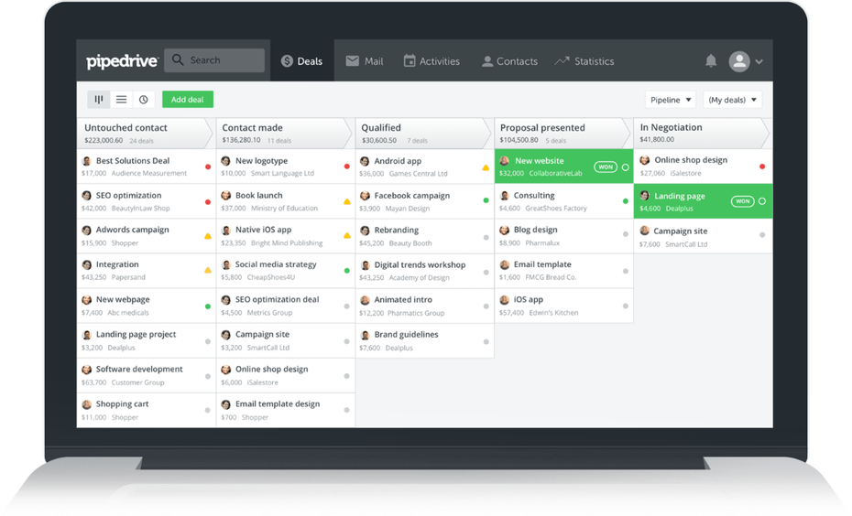Open the Pipeline dropdown

[x=671, y=100]
